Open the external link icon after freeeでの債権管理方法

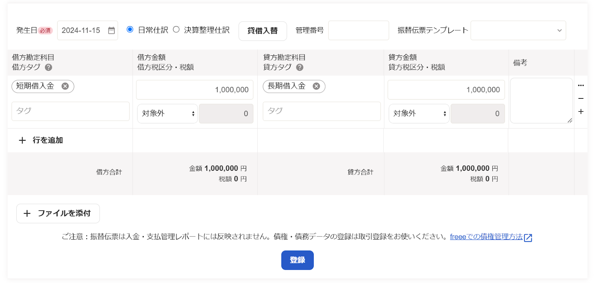[528, 238]
